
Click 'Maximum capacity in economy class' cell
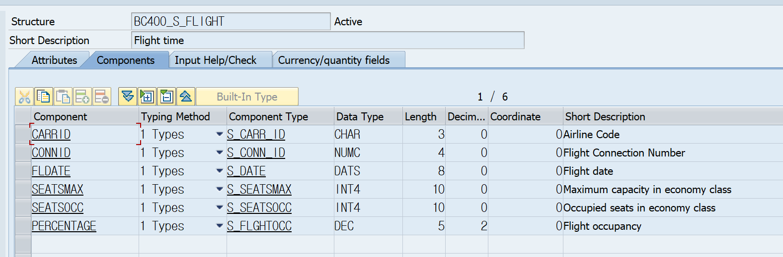(673, 189)
